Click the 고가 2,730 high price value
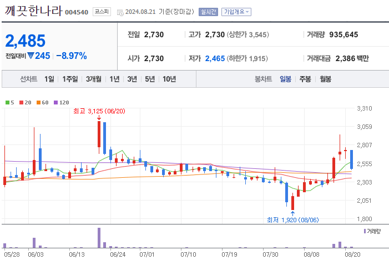The image size is (389, 265). point(215,34)
